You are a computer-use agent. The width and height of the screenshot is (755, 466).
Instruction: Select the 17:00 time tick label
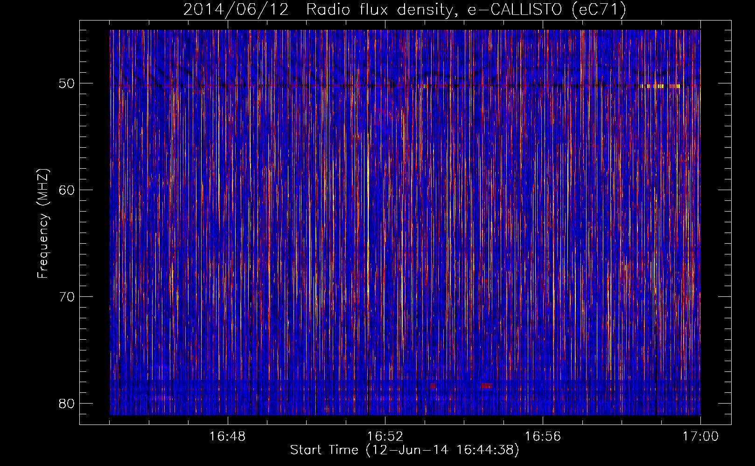pos(700,437)
